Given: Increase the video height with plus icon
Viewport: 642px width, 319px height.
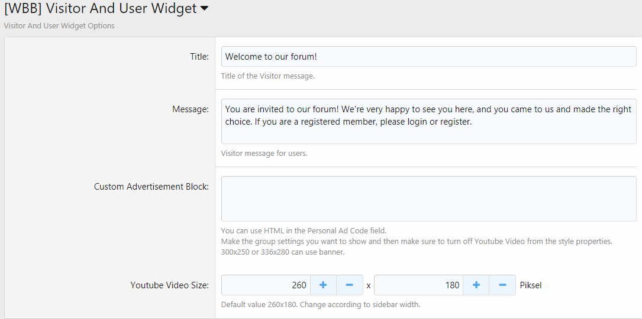Looking at the screenshot, I should 476,285.
